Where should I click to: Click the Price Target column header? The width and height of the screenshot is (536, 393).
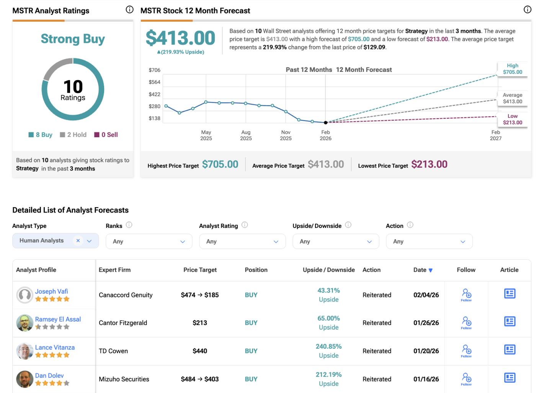[200, 270]
